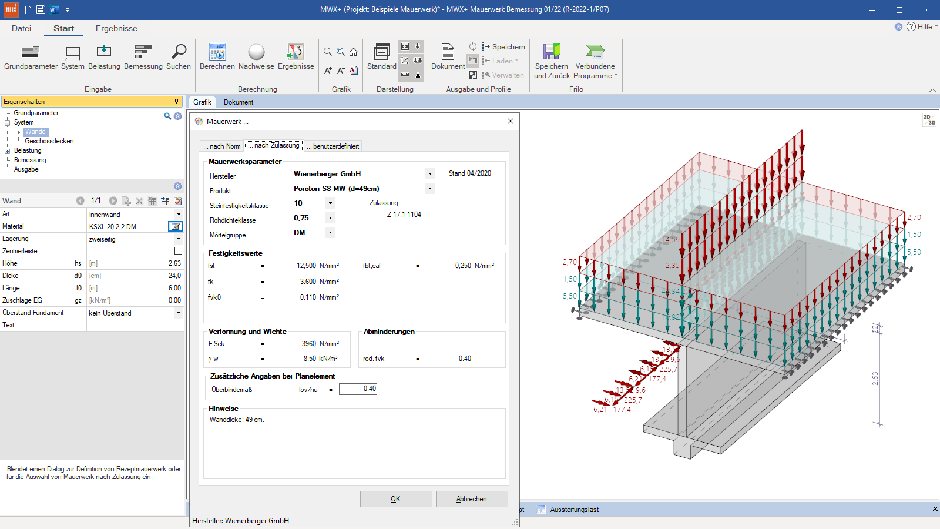940x529 pixels.
Task: Click add new wall icon
Action: coord(126,201)
